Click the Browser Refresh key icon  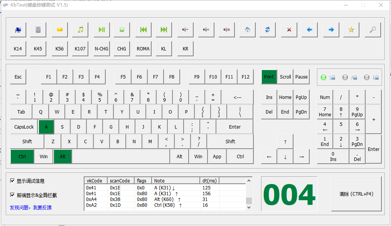point(267,30)
